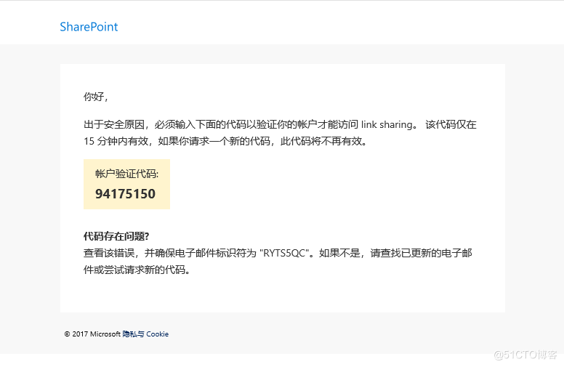Click the 帐户验证代码 label
The width and height of the screenshot is (564, 367).
(x=126, y=174)
